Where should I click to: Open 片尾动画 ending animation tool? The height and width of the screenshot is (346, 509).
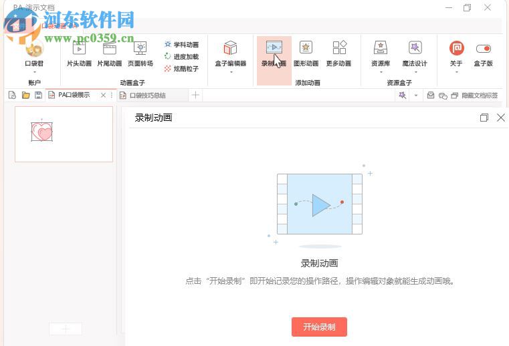pyautogui.click(x=110, y=53)
